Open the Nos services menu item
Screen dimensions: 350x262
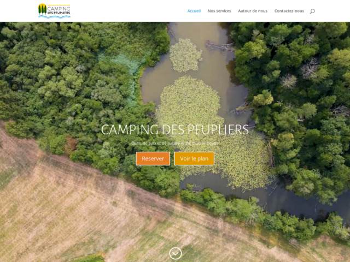(219, 11)
